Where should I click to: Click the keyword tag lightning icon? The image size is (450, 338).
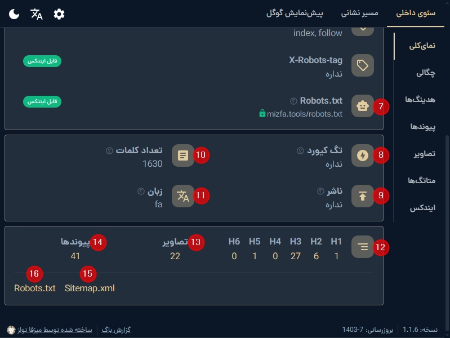click(x=363, y=155)
